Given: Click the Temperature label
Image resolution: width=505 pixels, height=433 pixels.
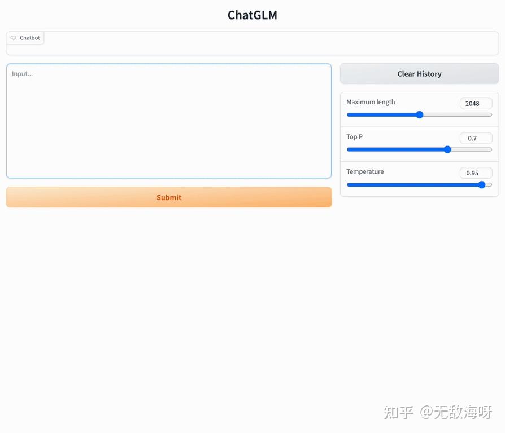Looking at the screenshot, I should click(x=365, y=172).
